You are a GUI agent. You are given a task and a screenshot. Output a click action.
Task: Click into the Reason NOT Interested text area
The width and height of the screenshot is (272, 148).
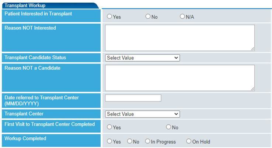(x=180, y=38)
